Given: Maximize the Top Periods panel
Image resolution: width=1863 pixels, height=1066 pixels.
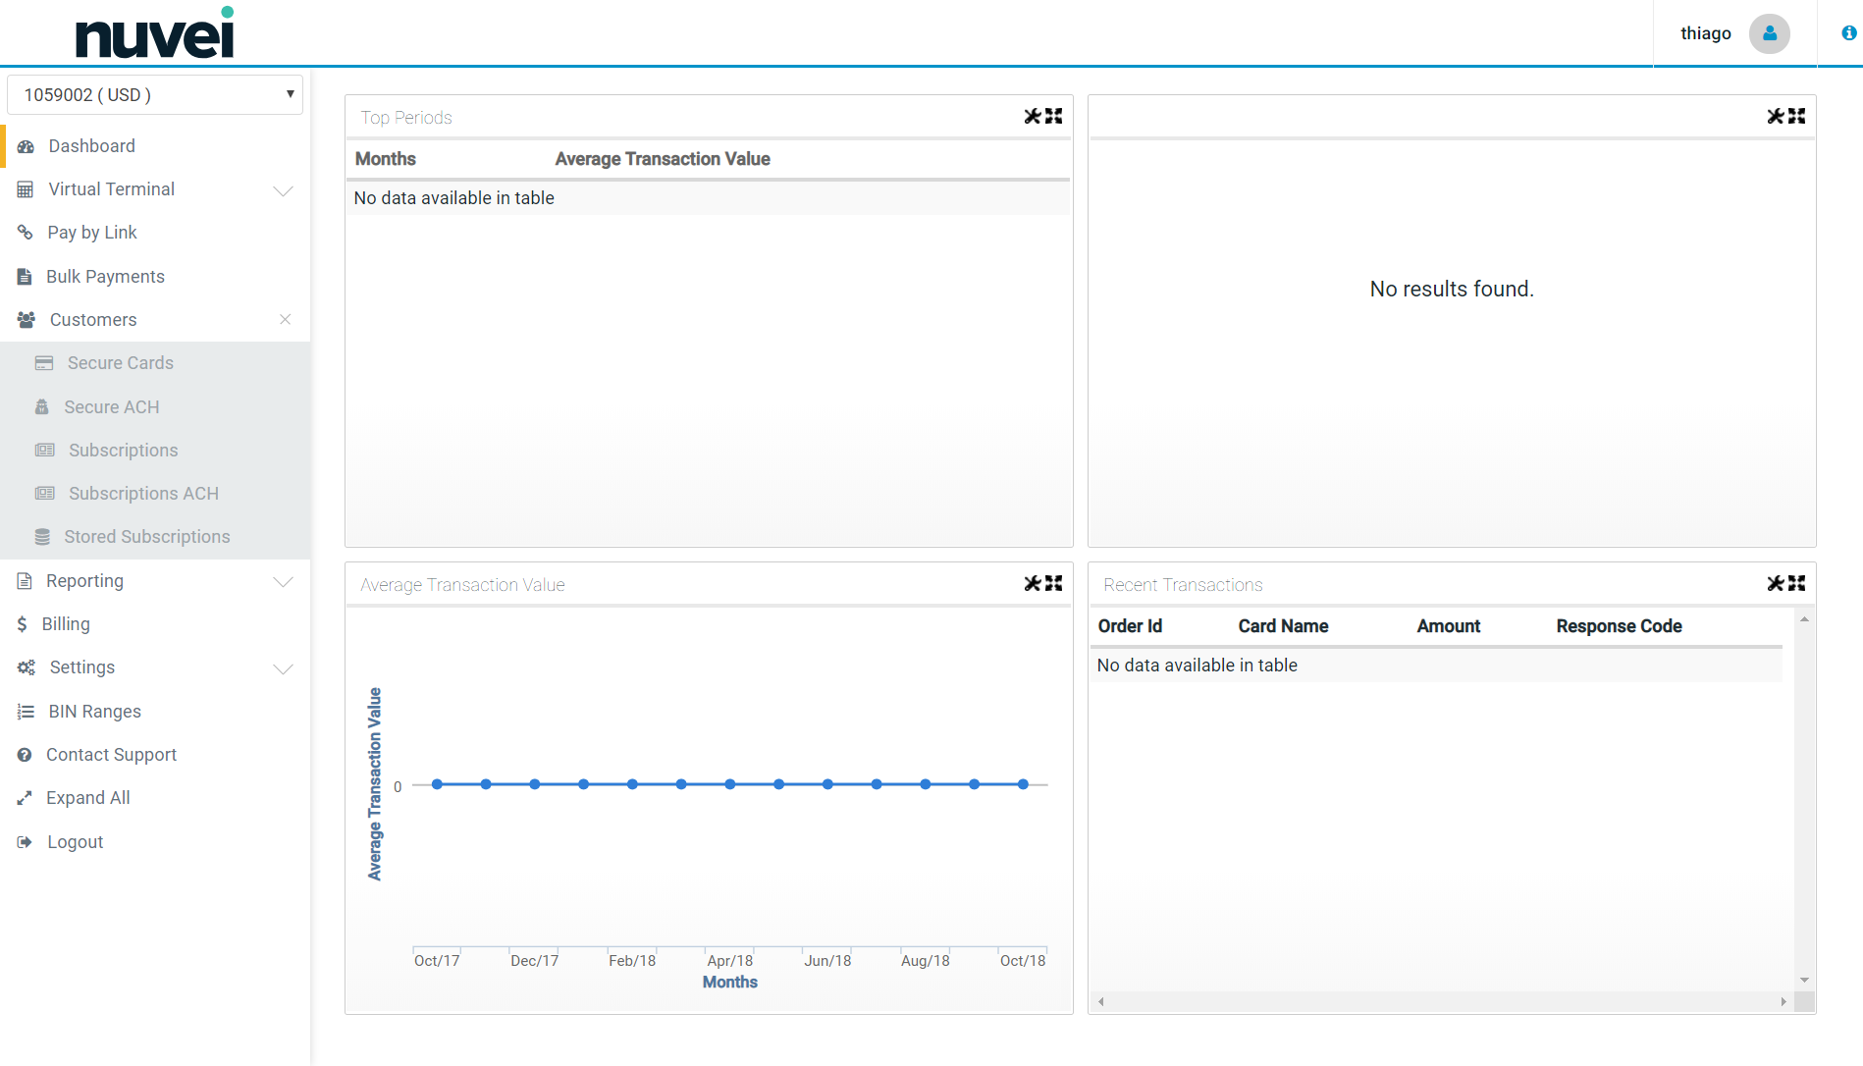Looking at the screenshot, I should click(x=1054, y=117).
